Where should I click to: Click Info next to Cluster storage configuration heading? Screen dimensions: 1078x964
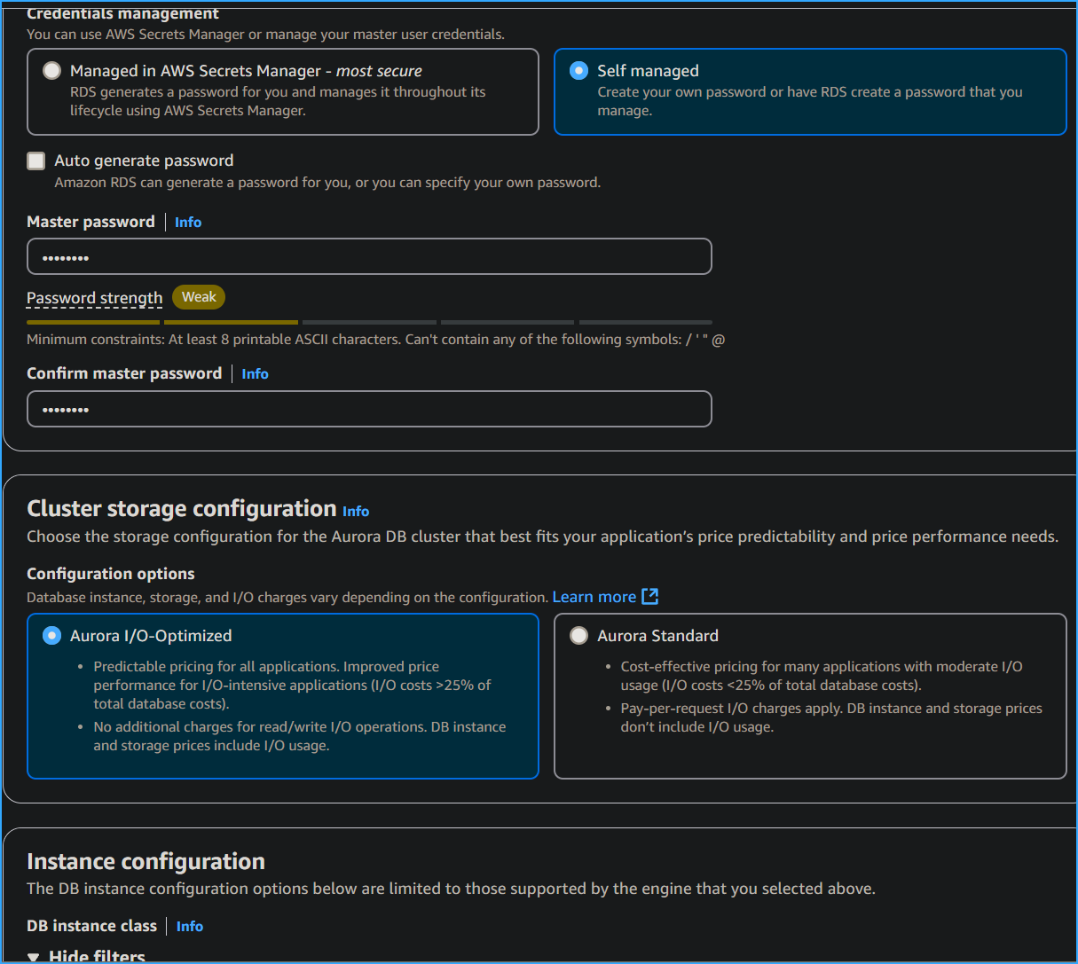pos(356,511)
